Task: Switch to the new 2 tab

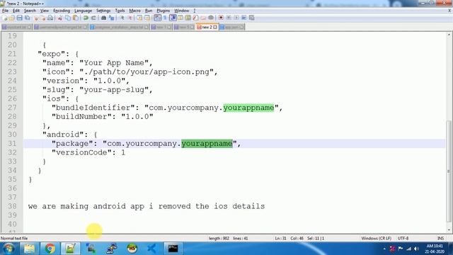Action: tap(207, 27)
